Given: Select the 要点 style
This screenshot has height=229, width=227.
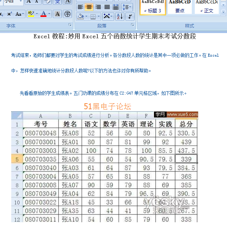Looking at the screenshot, I should point(180,7).
